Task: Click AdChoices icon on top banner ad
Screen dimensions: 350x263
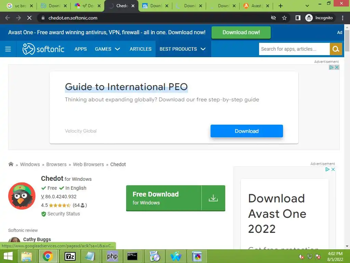Action: click(332, 67)
